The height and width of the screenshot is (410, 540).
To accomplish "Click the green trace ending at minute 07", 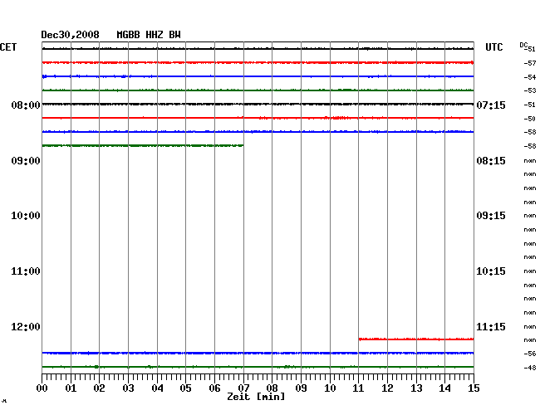I will pos(143,146).
